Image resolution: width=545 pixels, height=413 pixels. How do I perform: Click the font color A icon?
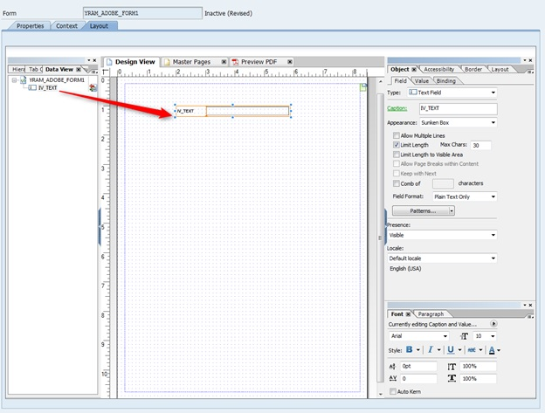(x=492, y=350)
